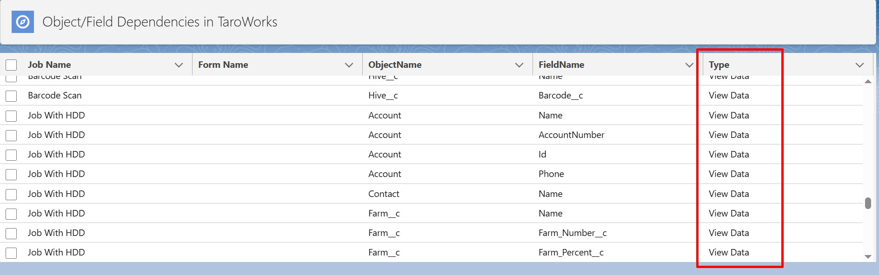This screenshot has width=879, height=275.
Task: Click the Contact object cell
Action: [384, 194]
